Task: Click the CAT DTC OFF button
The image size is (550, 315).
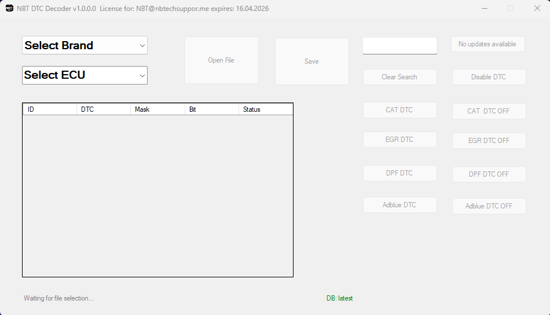Action: 489,111
